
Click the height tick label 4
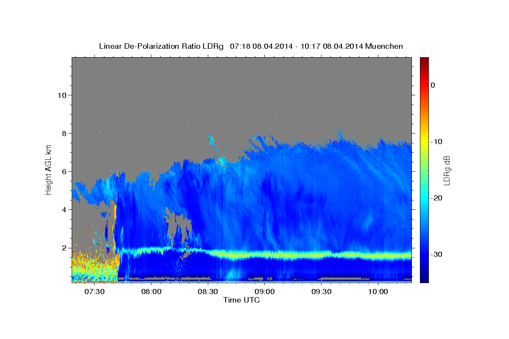tap(64, 210)
